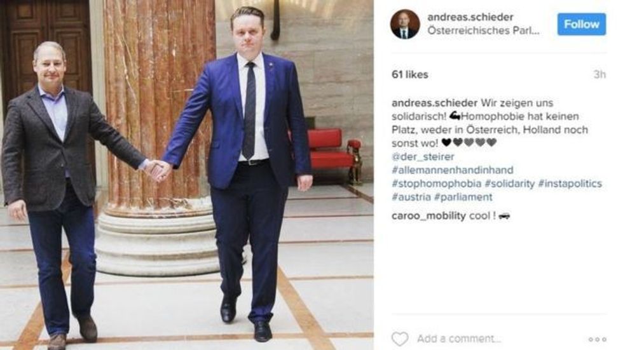Image resolution: width=623 pixels, height=350 pixels.
Task: View the 61 likes list
Action: (x=409, y=74)
